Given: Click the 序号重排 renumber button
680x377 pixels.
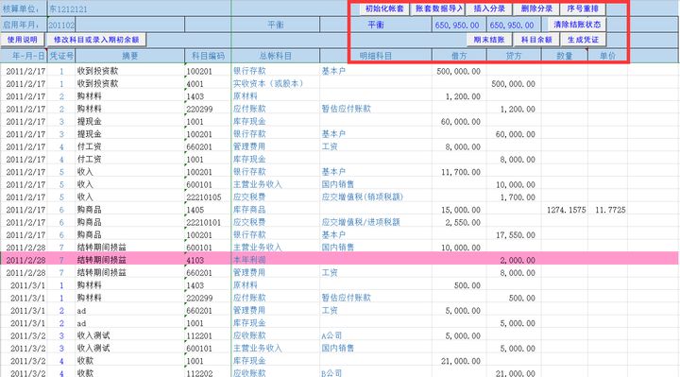Looking at the screenshot, I should (x=583, y=9).
